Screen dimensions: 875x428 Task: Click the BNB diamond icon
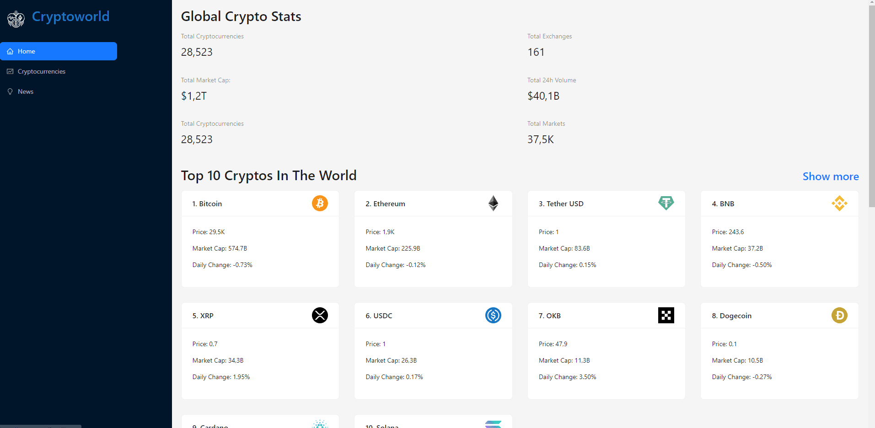click(839, 203)
